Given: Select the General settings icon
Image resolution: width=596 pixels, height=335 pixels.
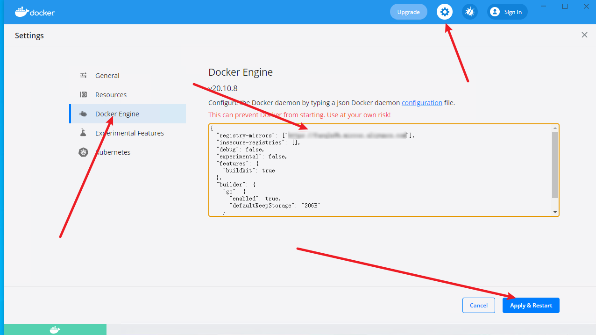Looking at the screenshot, I should 84,76.
